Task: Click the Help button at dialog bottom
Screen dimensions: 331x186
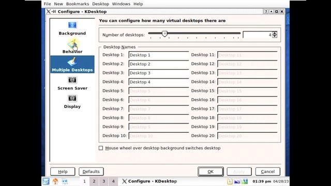Action: pos(63,172)
